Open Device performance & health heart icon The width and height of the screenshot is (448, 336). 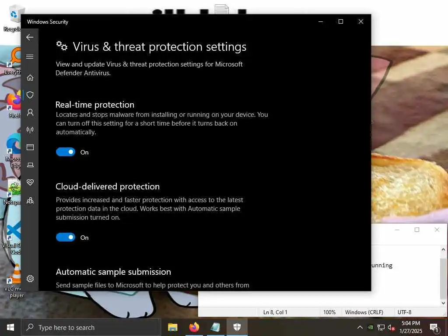(x=30, y=182)
